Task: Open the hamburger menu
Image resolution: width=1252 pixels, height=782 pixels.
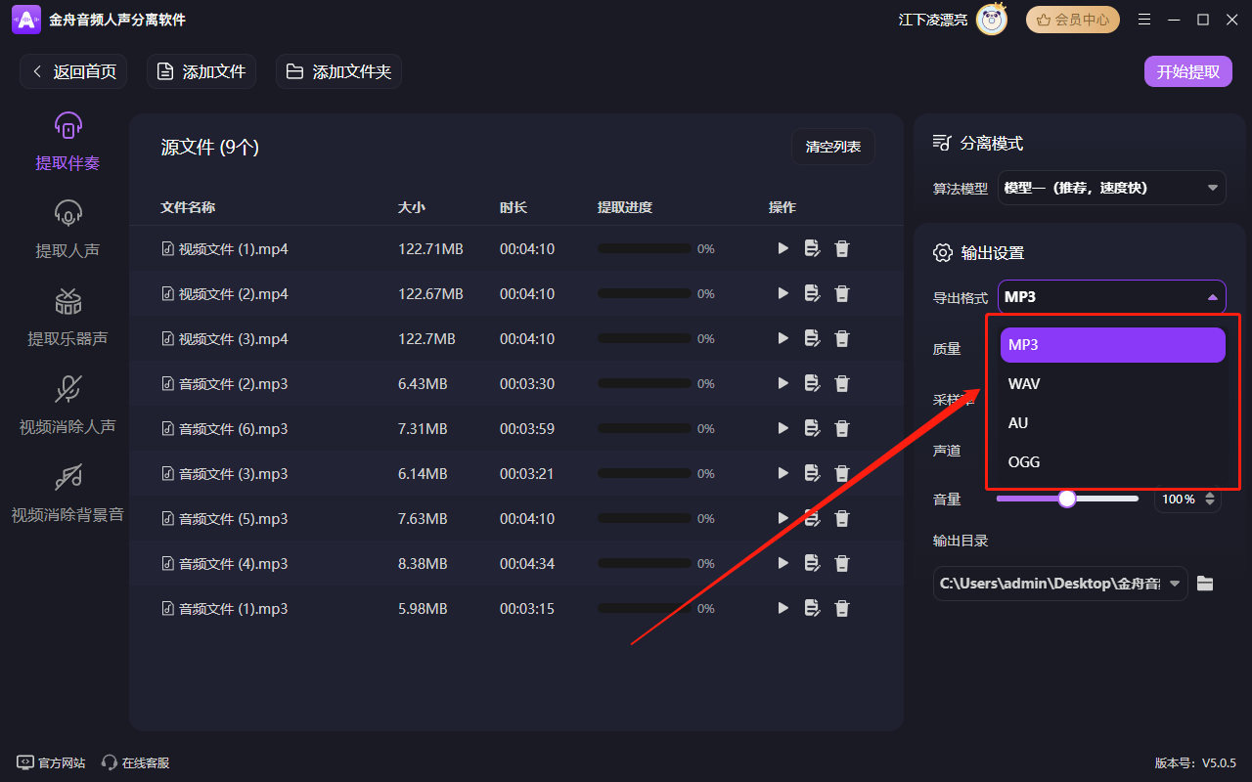Action: 1144,19
